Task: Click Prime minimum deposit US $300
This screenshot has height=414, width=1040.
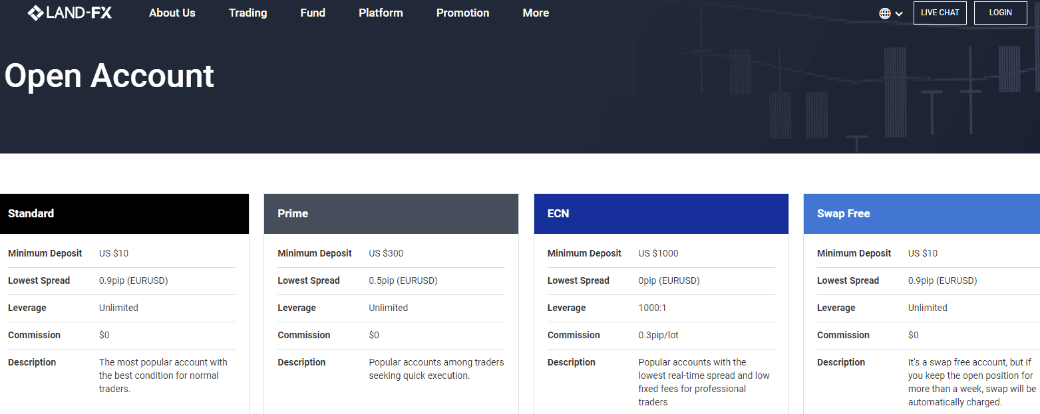Action: [x=386, y=253]
